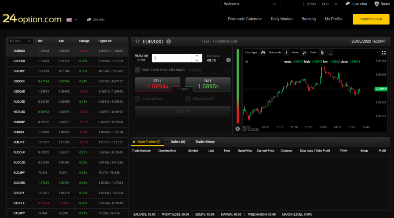Open the EUR/USD info icon

pyautogui.click(x=169, y=42)
